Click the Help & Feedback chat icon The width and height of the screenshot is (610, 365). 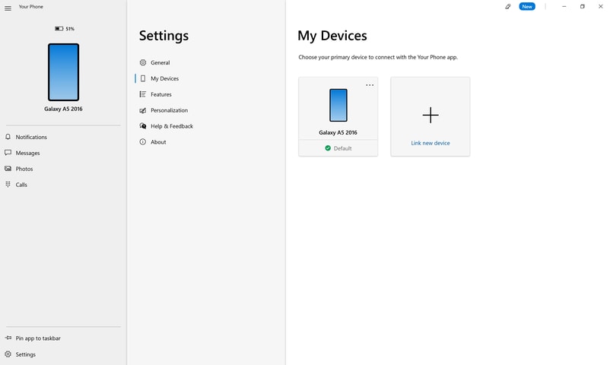143,126
